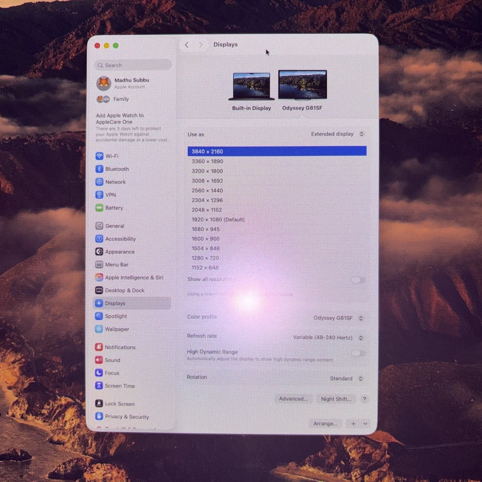Screen dimensions: 482x482
Task: Open Lock Screen icon
Action: tap(99, 404)
